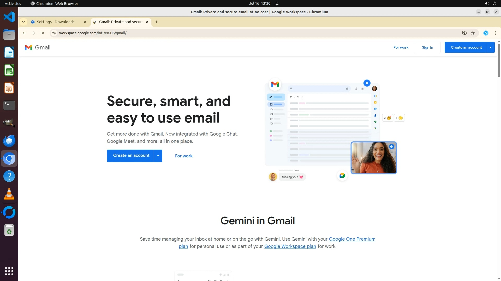Viewport: 501px width, 281px height.
Task: Toggle the notifications bell in the top bar
Action: 277,3
